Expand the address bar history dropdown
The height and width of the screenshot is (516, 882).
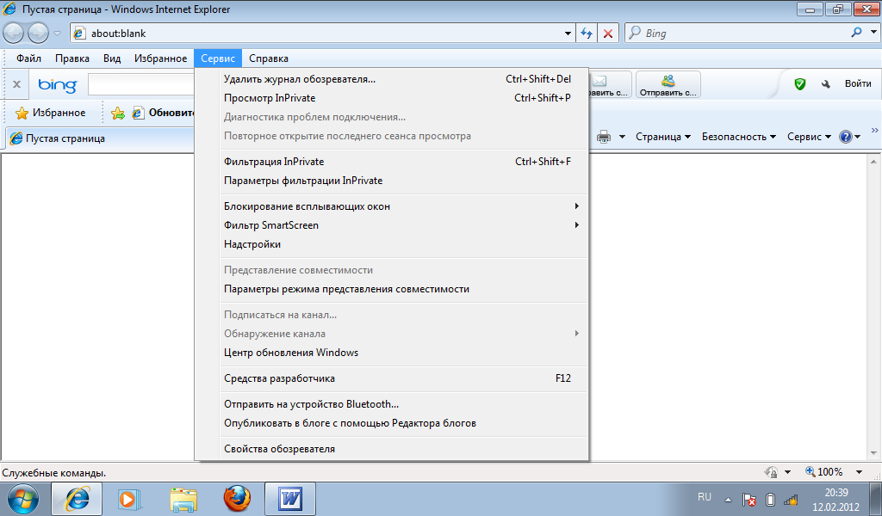568,34
